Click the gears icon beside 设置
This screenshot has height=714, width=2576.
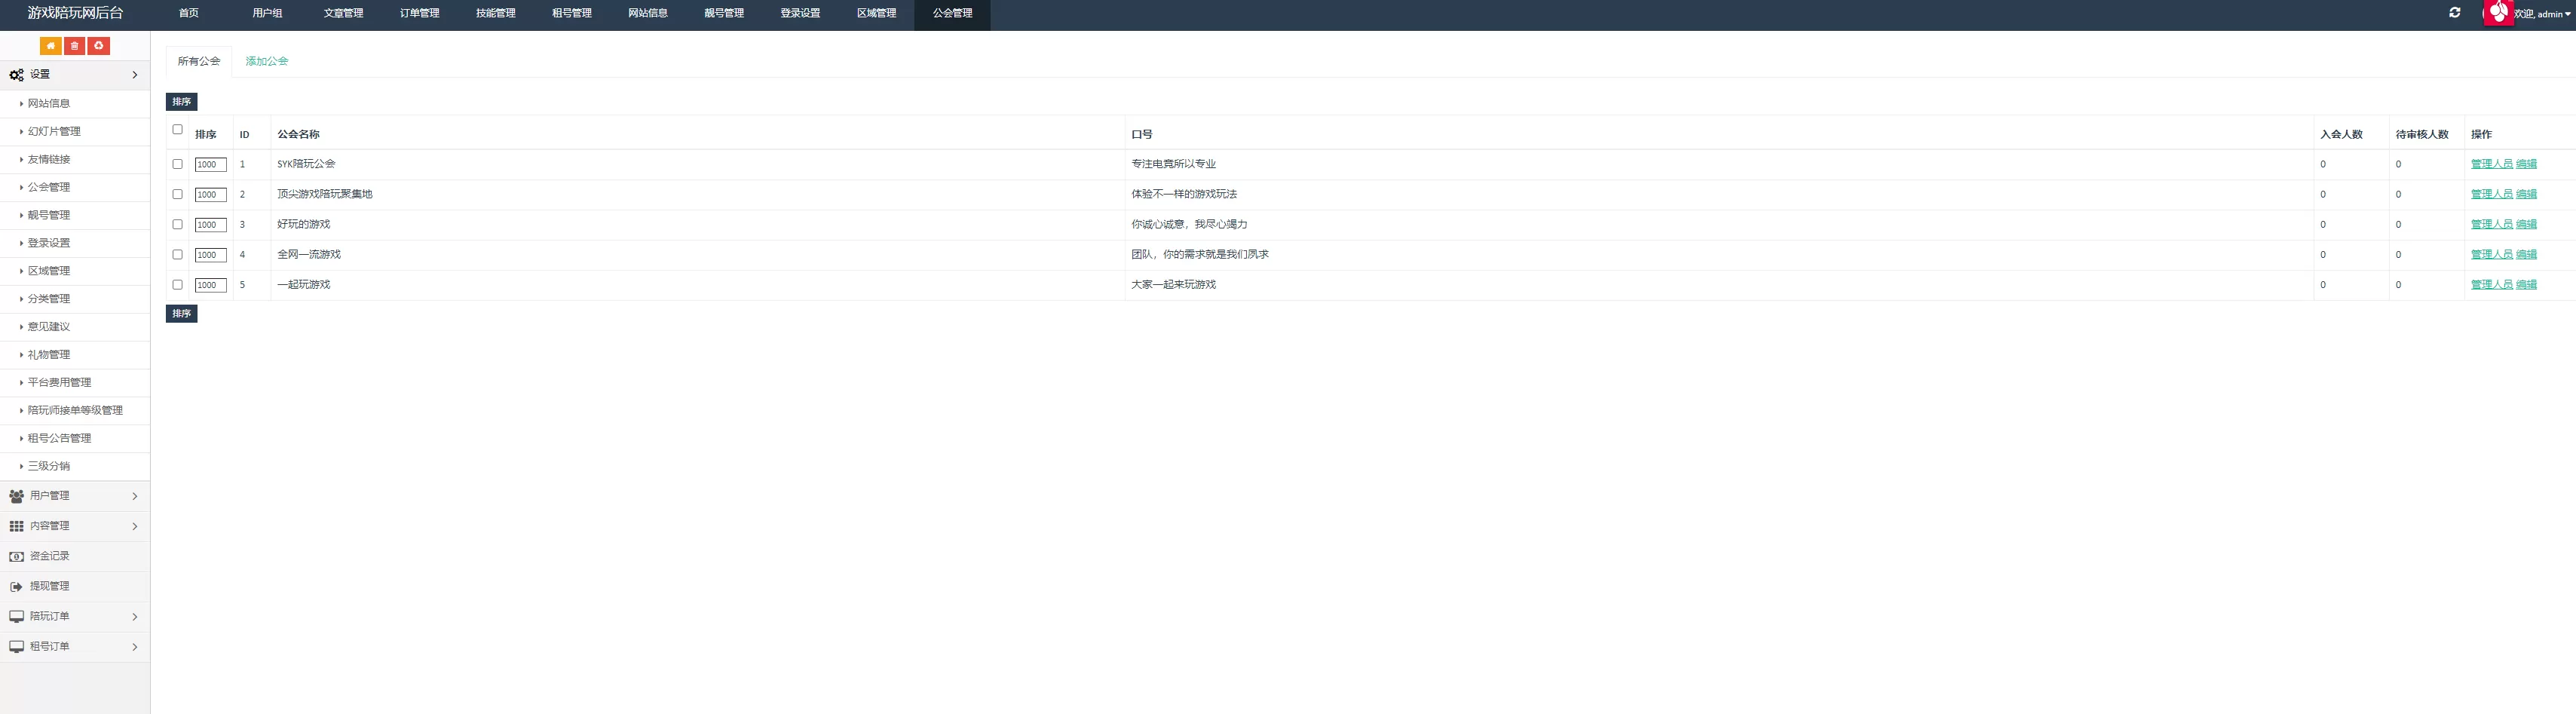coord(16,75)
